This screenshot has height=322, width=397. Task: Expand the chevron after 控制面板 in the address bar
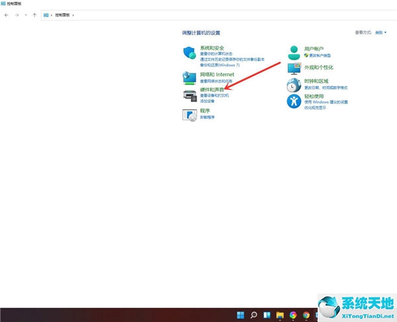coord(73,15)
